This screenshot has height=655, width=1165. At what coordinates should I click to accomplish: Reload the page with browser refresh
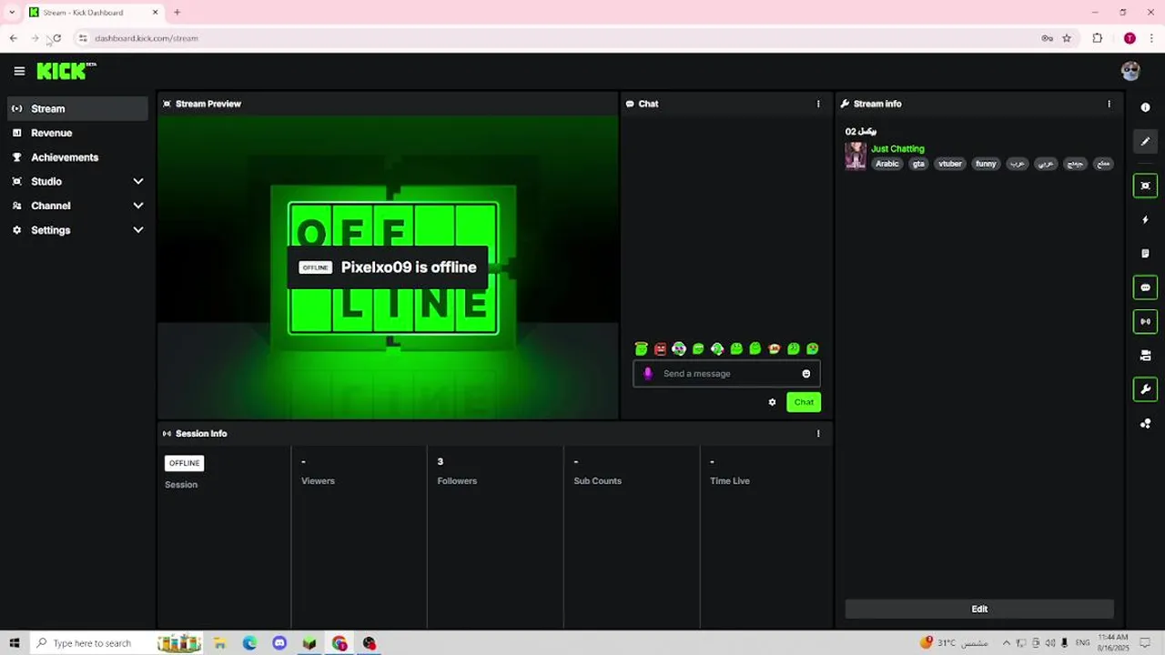56,38
